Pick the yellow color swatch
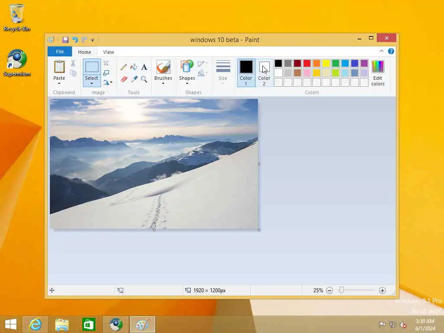This screenshot has height=333, width=444. coord(326,63)
